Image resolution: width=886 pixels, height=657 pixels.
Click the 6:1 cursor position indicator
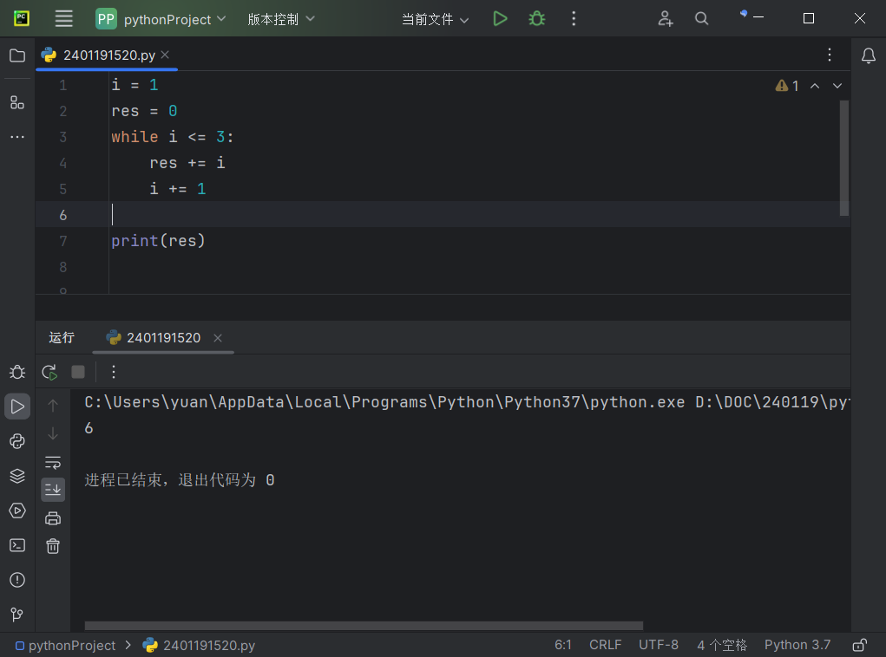click(563, 645)
